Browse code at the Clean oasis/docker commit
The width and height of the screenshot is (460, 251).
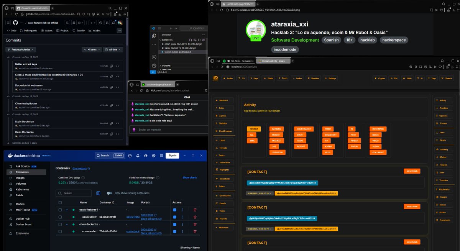(x=118, y=105)
